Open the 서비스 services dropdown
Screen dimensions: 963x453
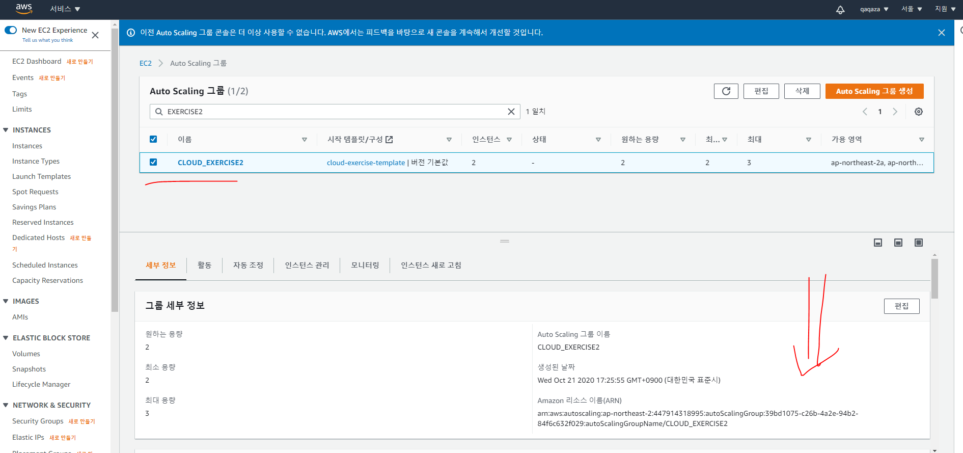tap(65, 9)
